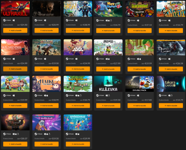Click the Linux icon under Me and My Monster
Image resolution: width=186 pixels, height=150 pixels.
[x=111, y=20]
